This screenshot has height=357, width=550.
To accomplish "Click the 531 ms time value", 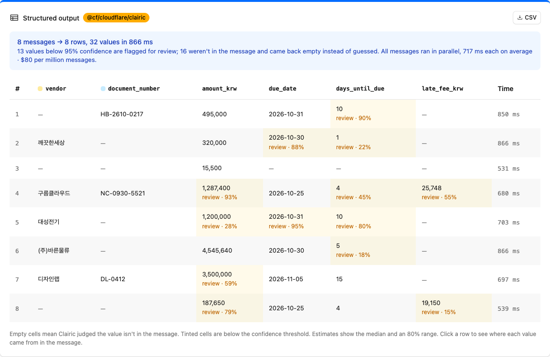I will (x=508, y=169).
